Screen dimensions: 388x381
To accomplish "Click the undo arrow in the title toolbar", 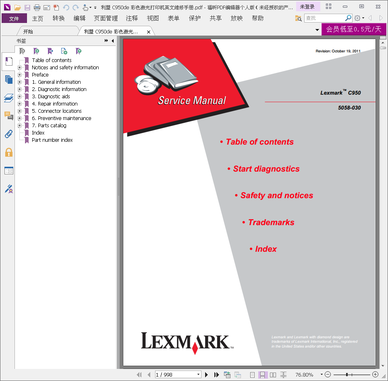I will 66,7.
